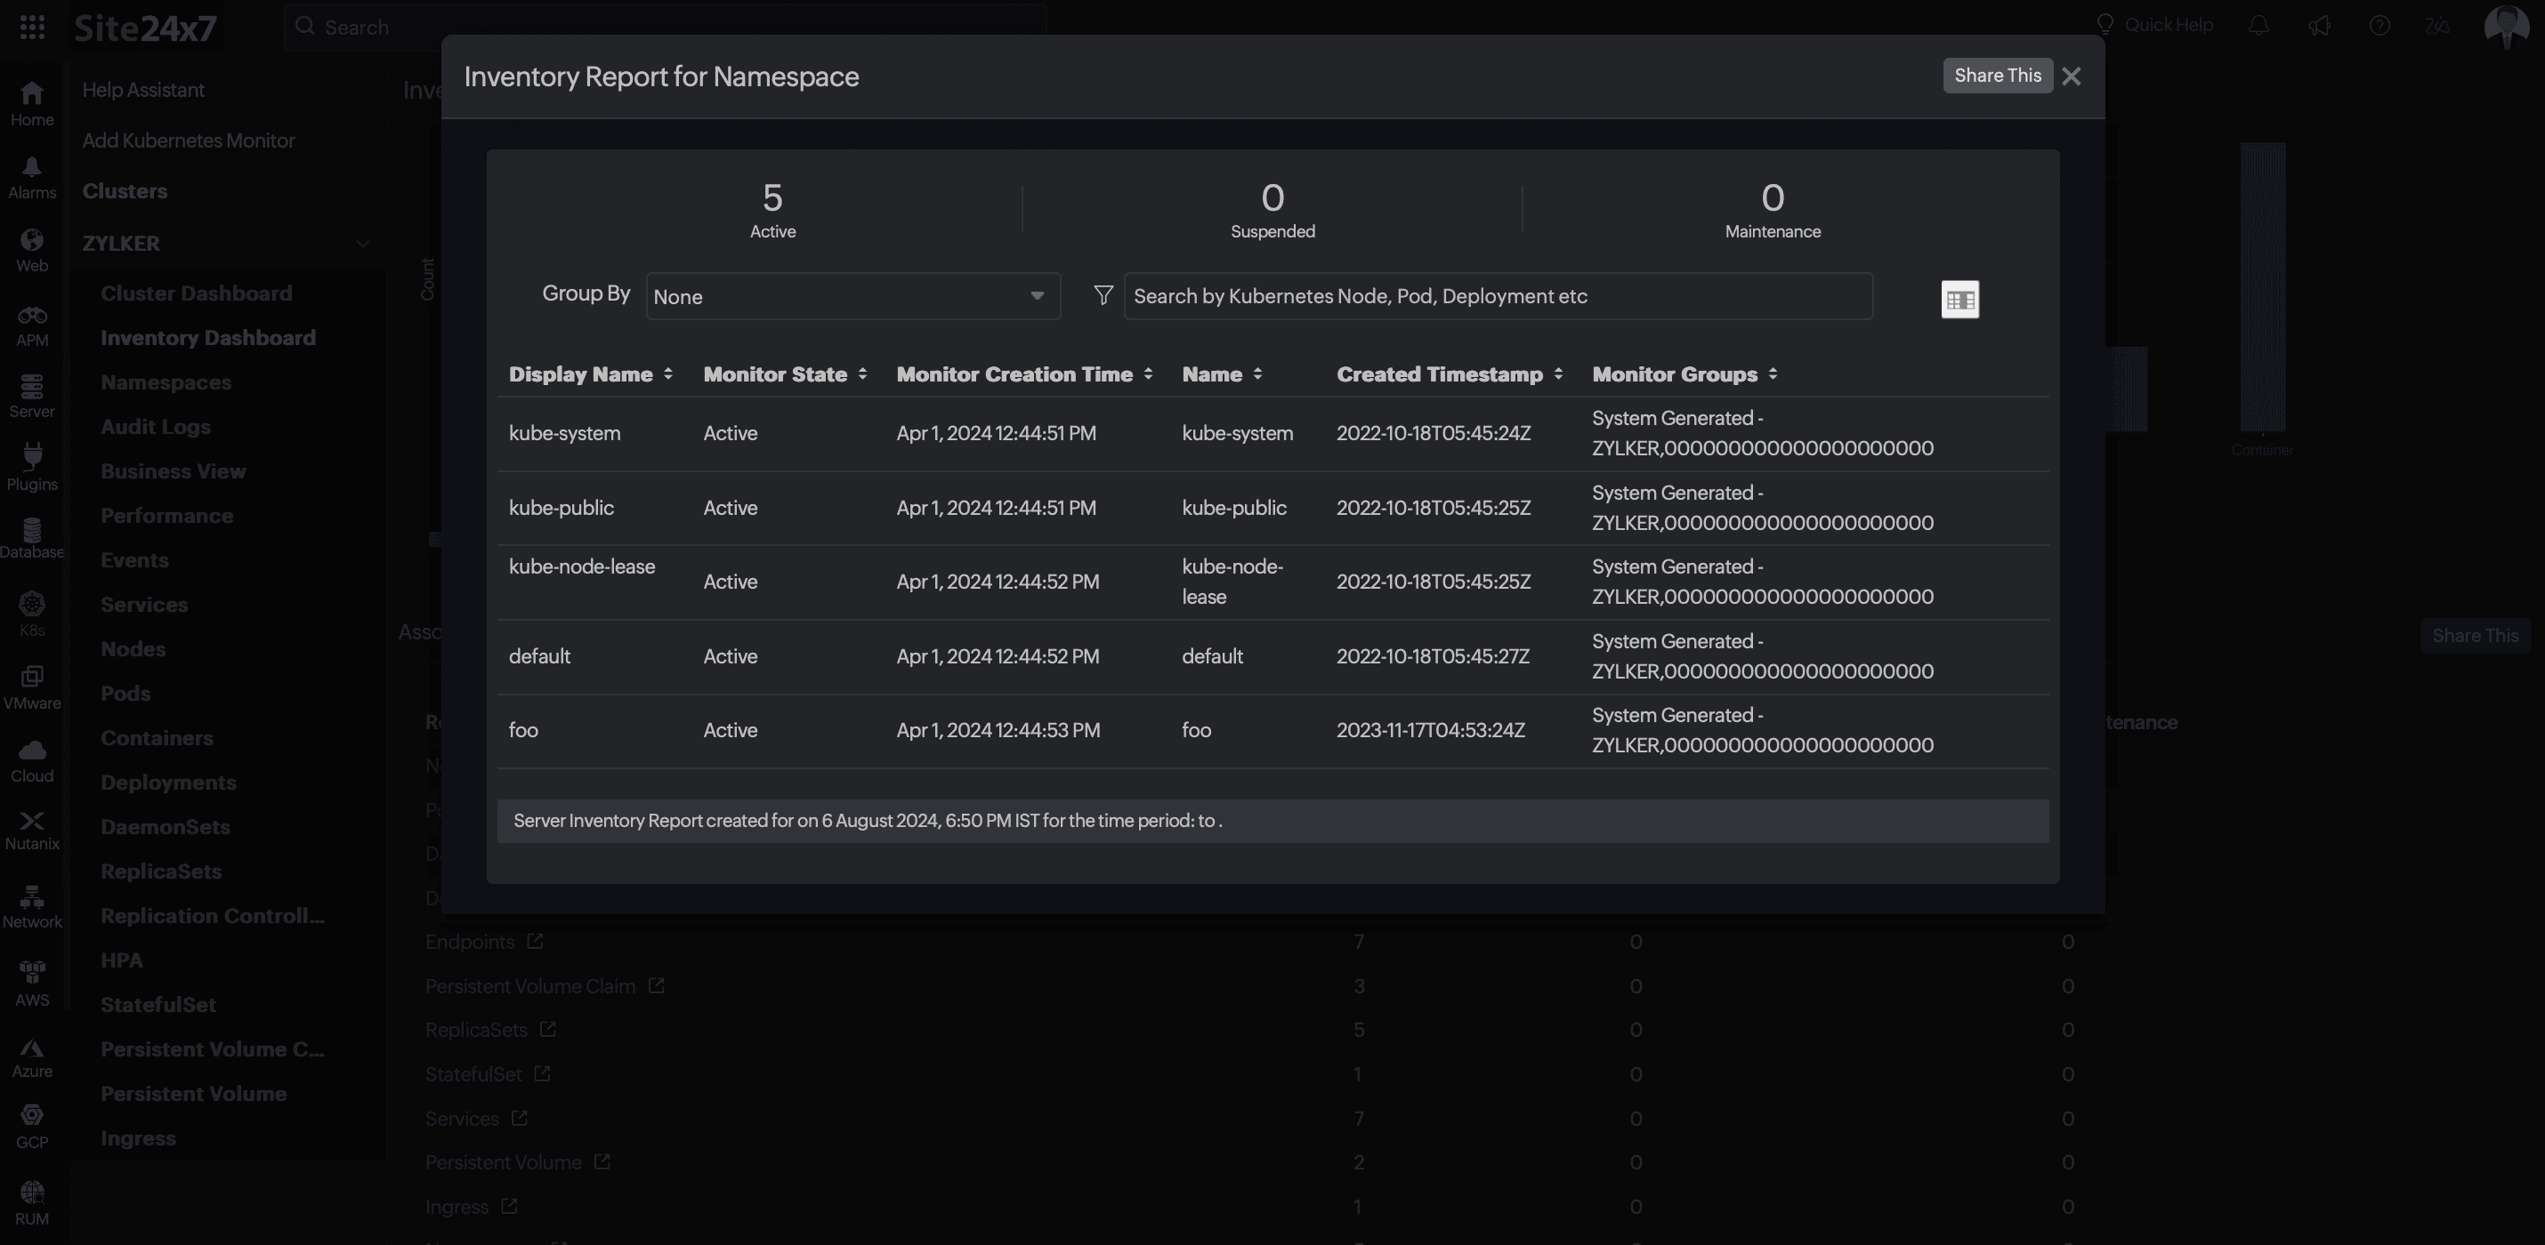Open the K8s sidebar icon
This screenshot has height=1245, width=2545.
pyautogui.click(x=32, y=613)
